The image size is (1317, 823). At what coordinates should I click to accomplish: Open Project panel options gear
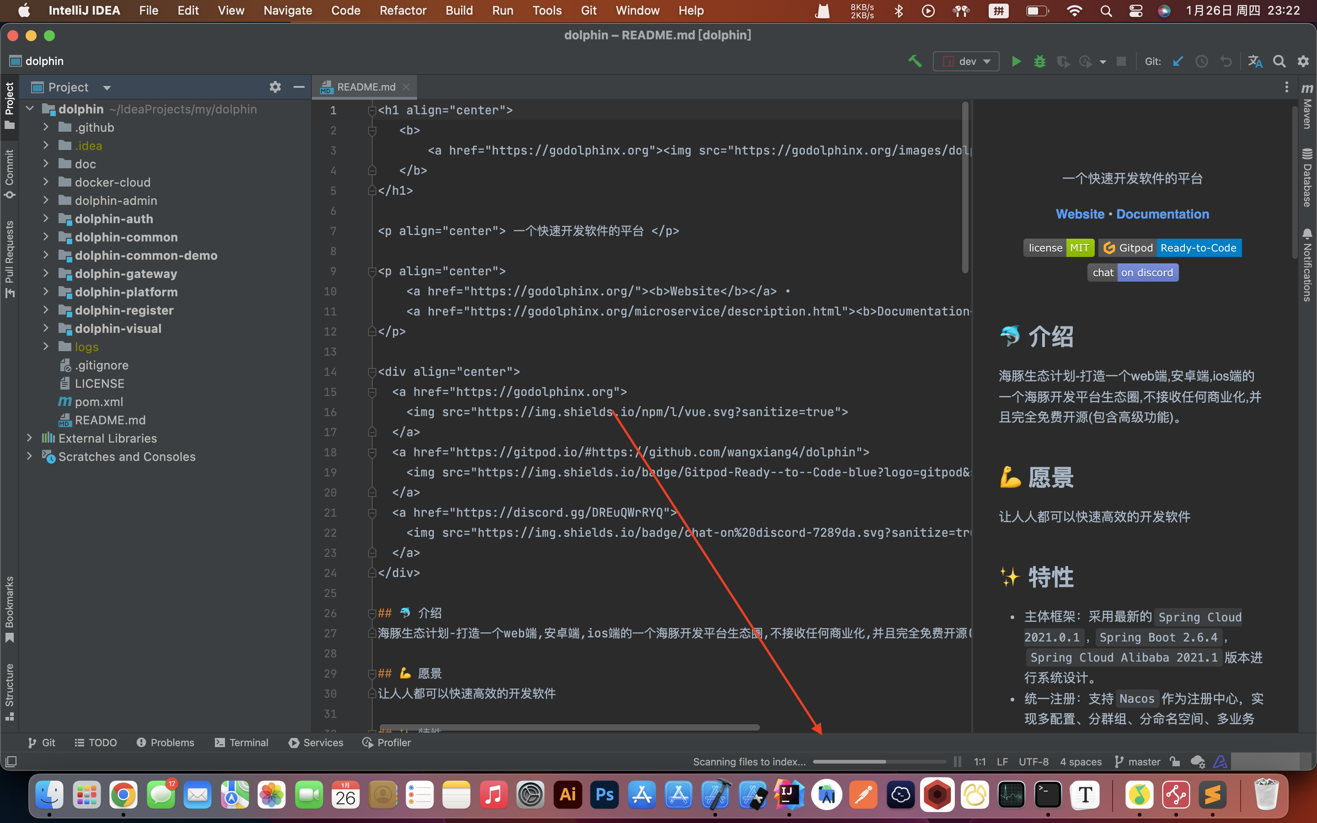coord(275,87)
